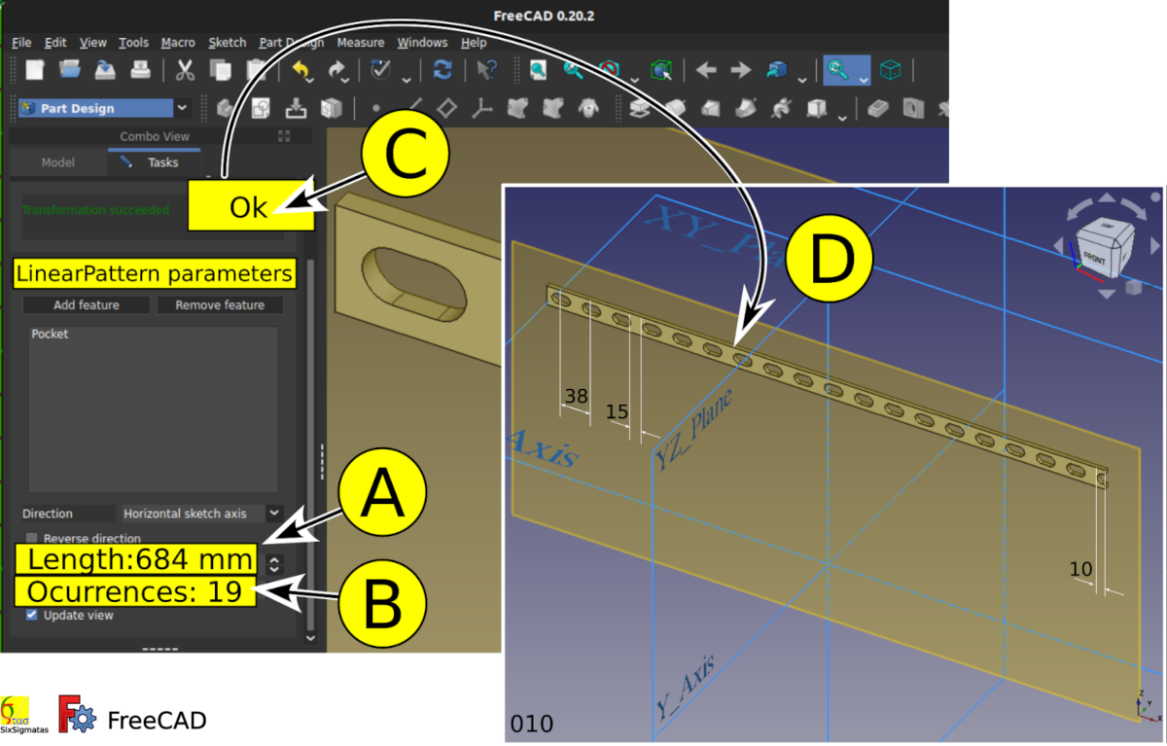Click the FRONT face of navigation cube
The height and width of the screenshot is (746, 1167).
[x=1094, y=258]
